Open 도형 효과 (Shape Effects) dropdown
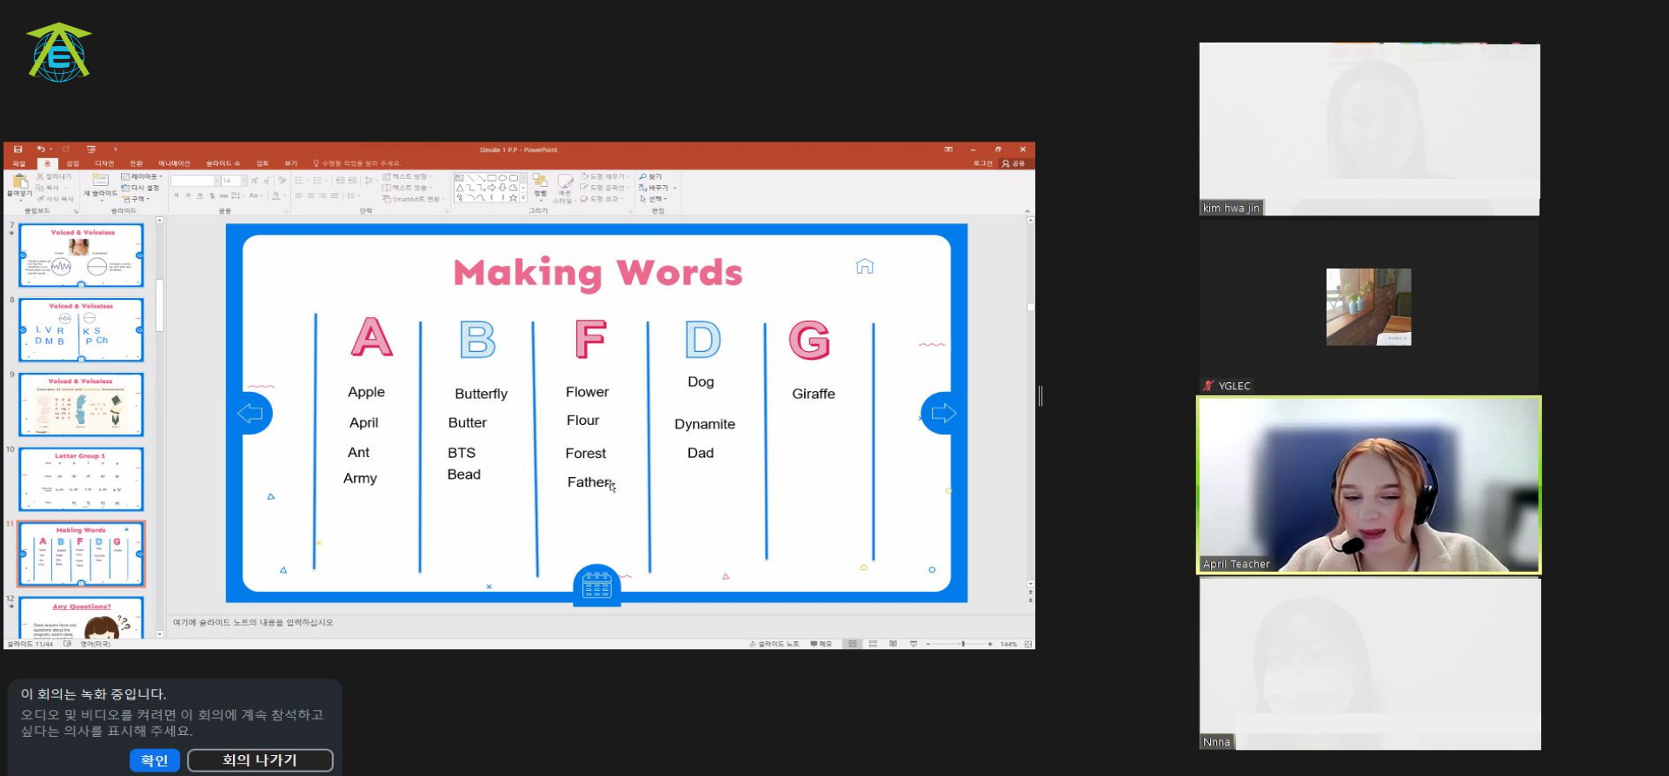 pos(602,199)
